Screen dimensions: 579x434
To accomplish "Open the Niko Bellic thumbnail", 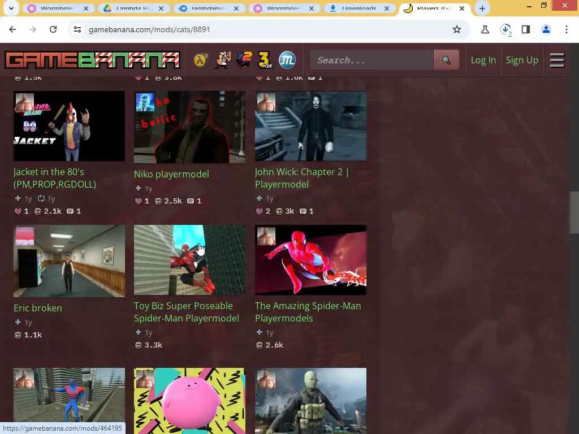I will [189, 127].
